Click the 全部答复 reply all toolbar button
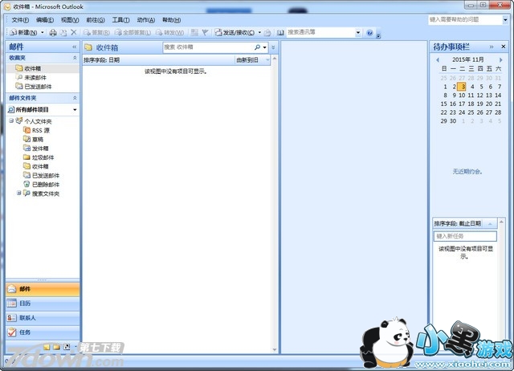The image size is (514, 371). point(133,32)
